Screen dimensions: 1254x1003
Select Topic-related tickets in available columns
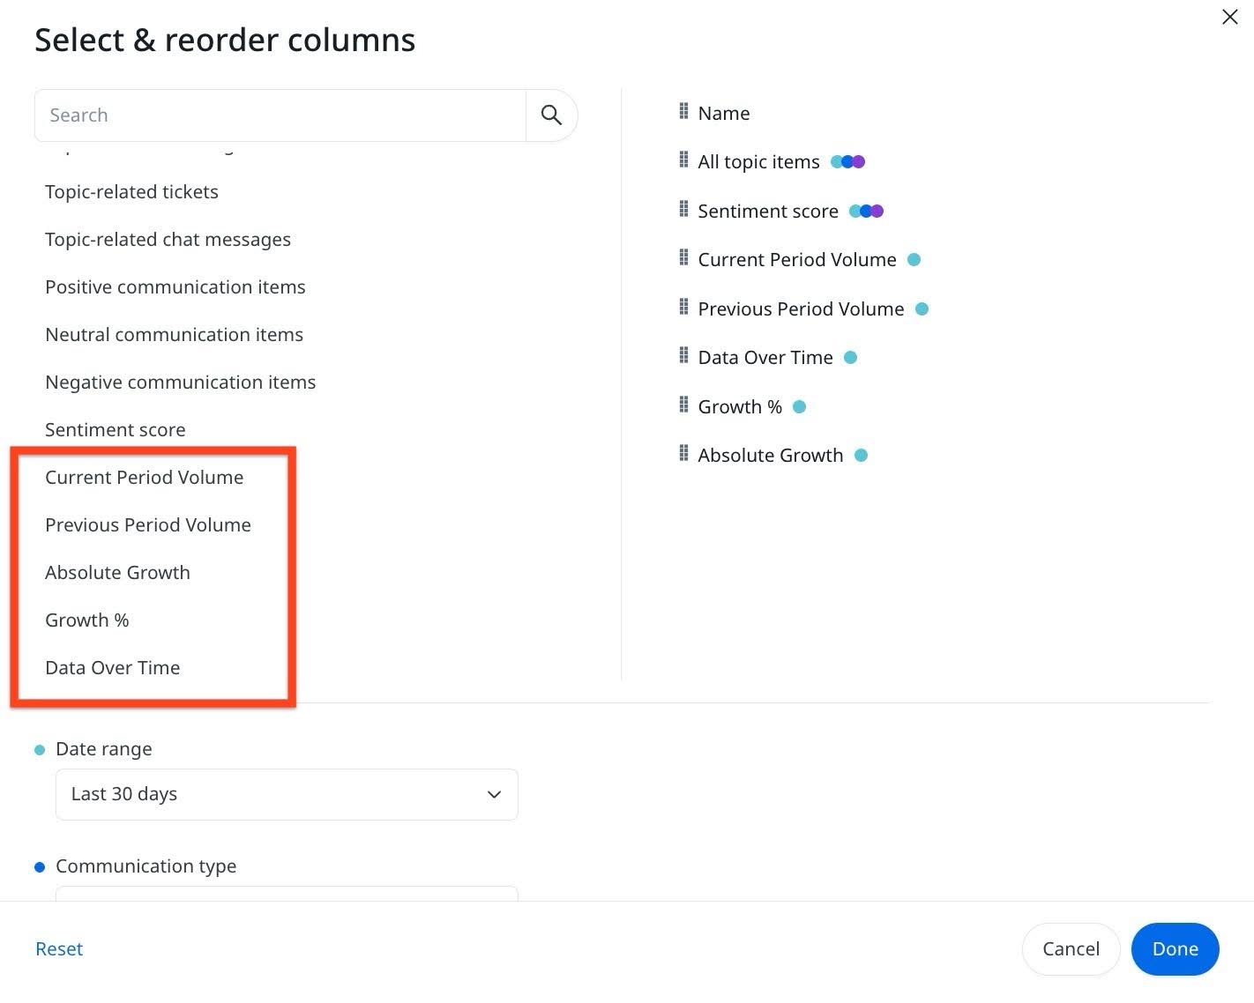click(x=131, y=192)
